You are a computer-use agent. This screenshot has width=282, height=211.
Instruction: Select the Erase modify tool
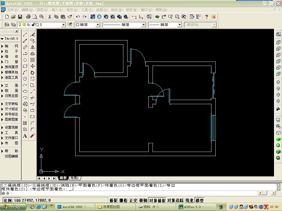pyautogui.click(x=32, y=34)
